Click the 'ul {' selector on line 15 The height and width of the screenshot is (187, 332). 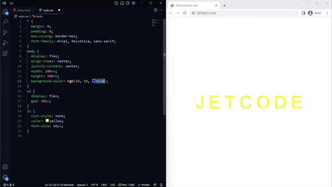(x=31, y=91)
